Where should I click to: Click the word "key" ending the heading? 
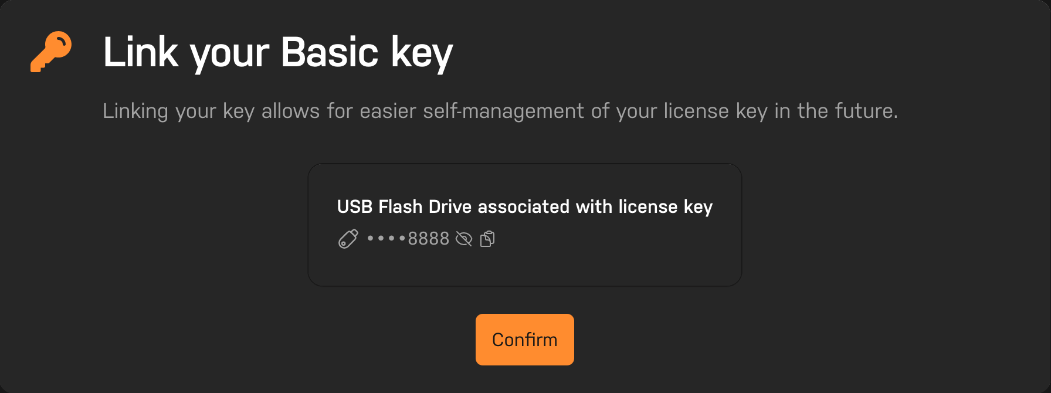click(x=422, y=53)
